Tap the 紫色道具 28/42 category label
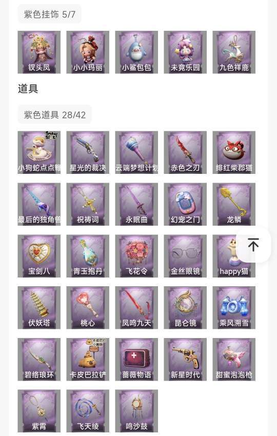 (x=55, y=114)
